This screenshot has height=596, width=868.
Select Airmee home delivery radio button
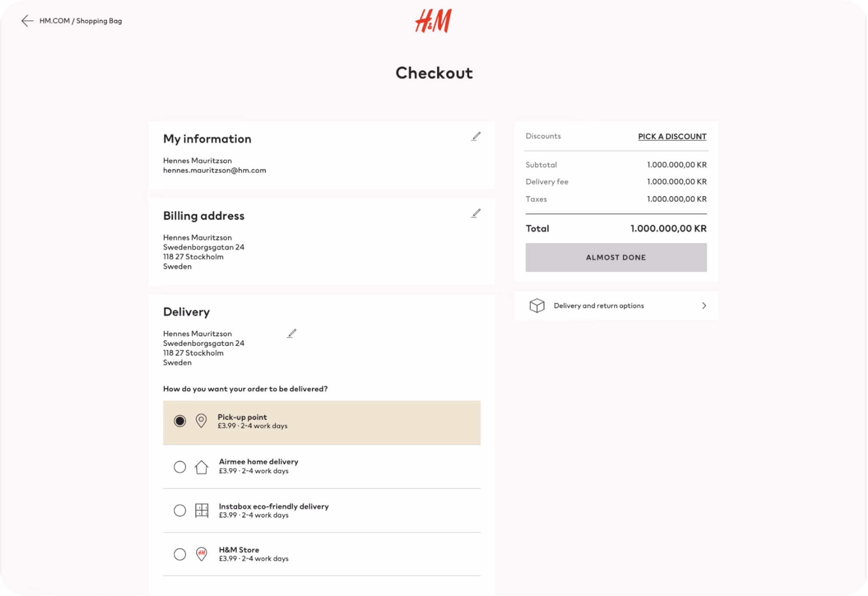point(180,467)
